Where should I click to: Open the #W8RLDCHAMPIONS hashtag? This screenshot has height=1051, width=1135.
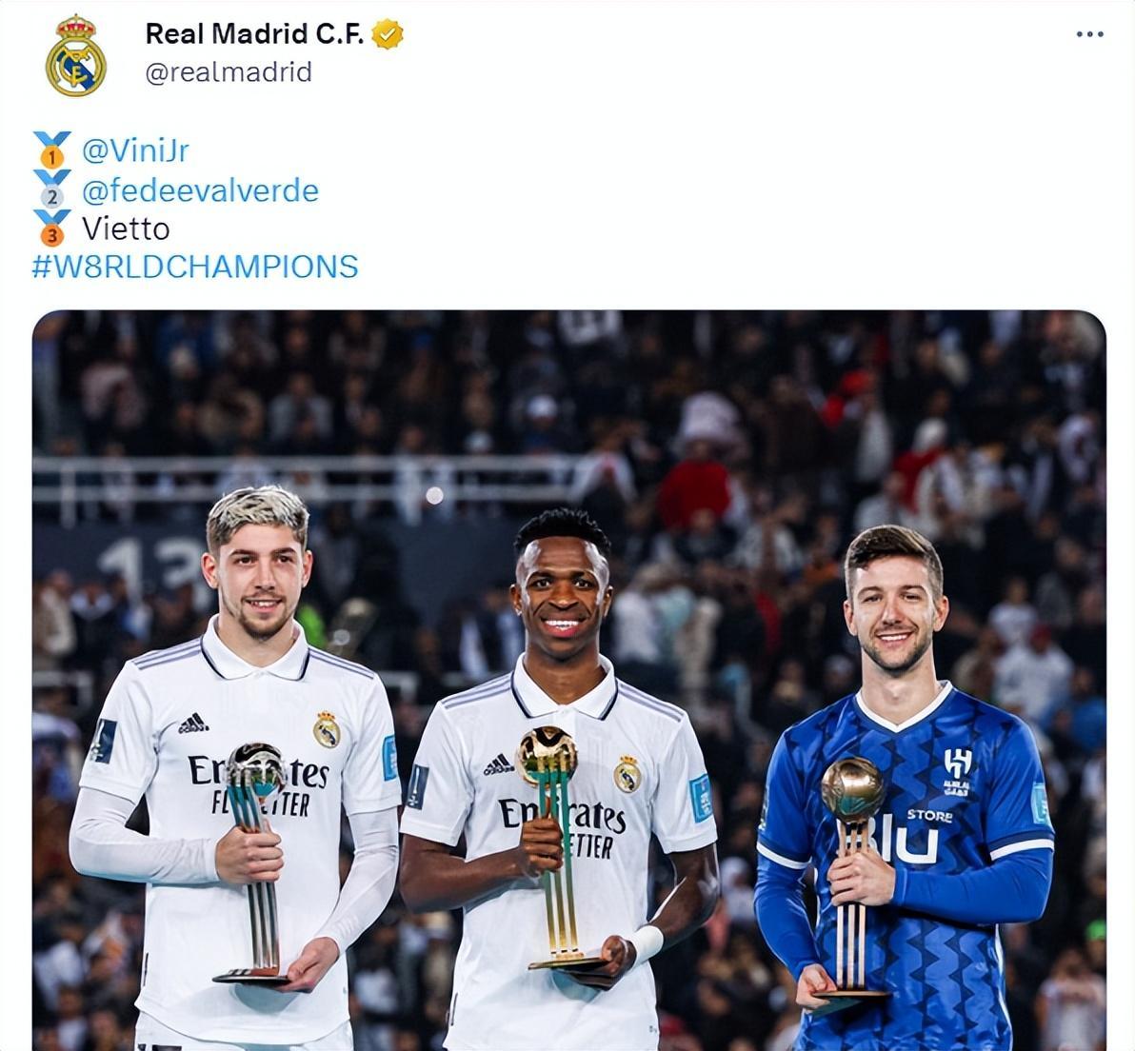[194, 267]
